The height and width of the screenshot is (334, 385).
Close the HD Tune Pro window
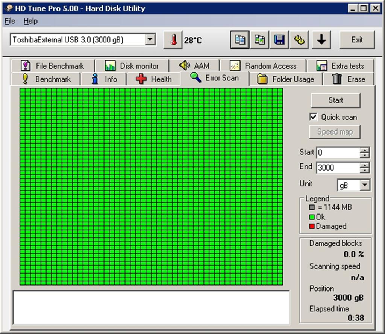376,8
